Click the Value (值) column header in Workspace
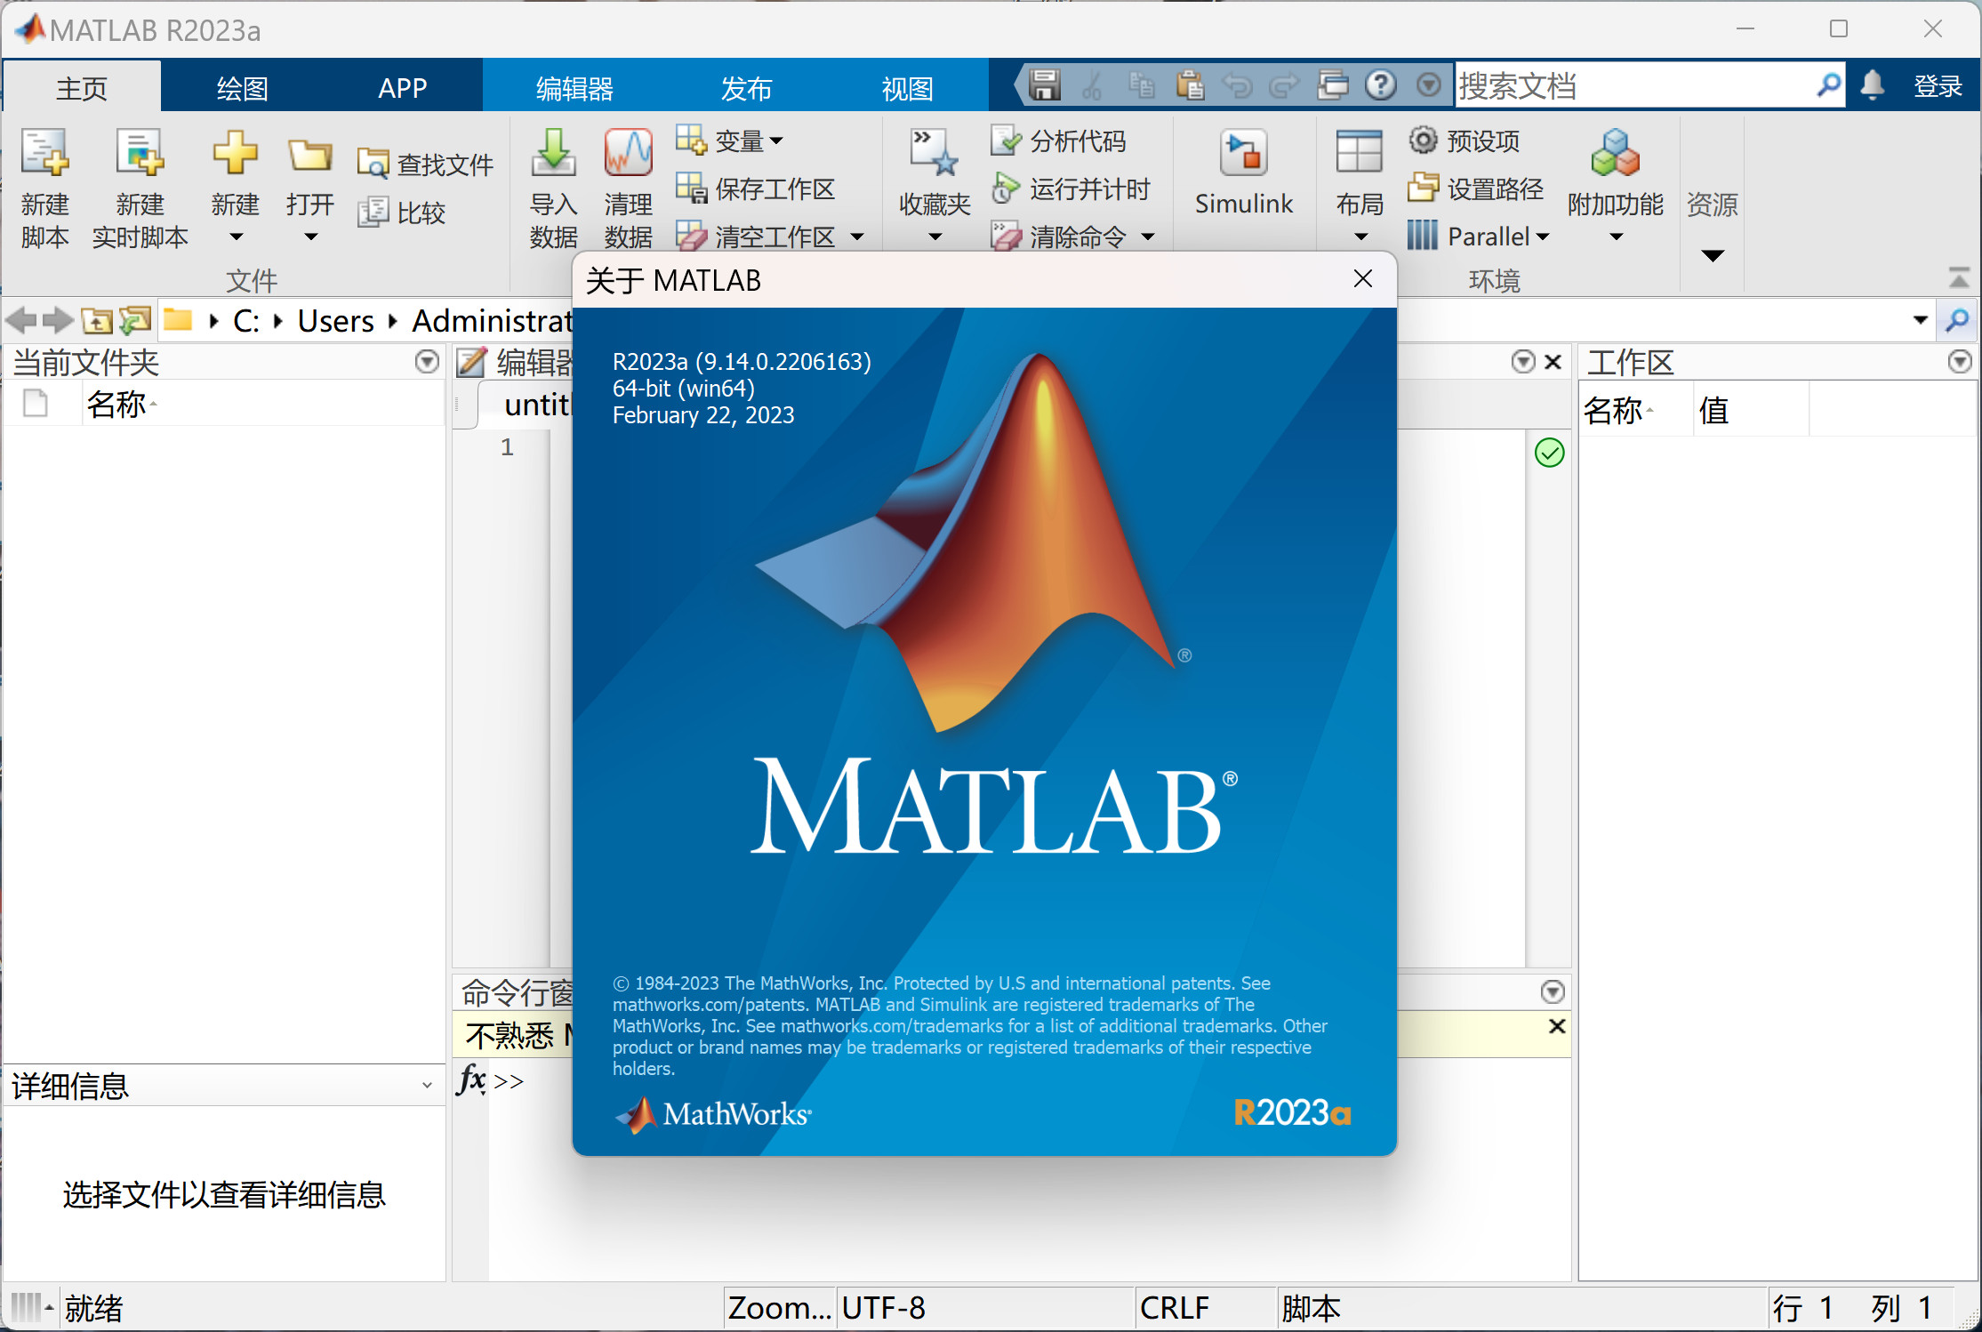 (1750, 410)
